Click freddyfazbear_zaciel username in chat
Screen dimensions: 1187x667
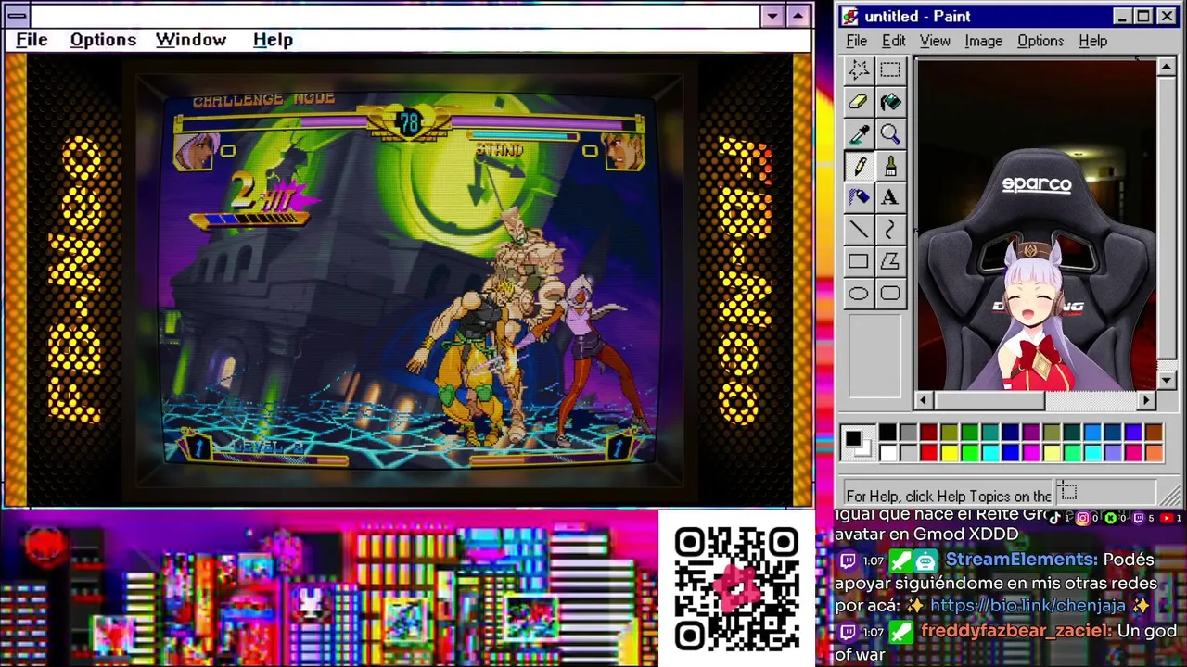(x=1015, y=631)
